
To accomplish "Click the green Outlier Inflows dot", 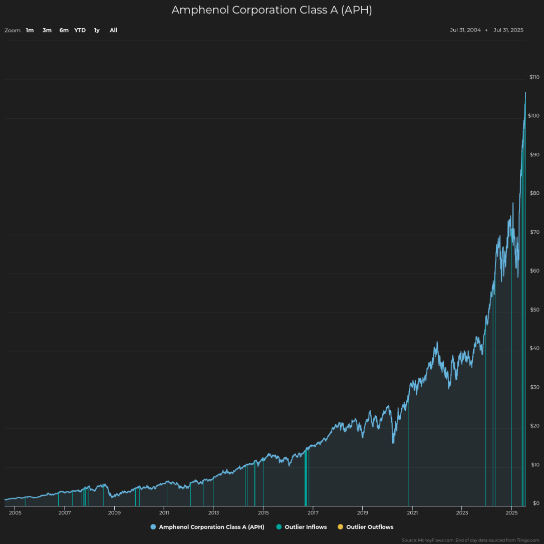I will (279, 527).
